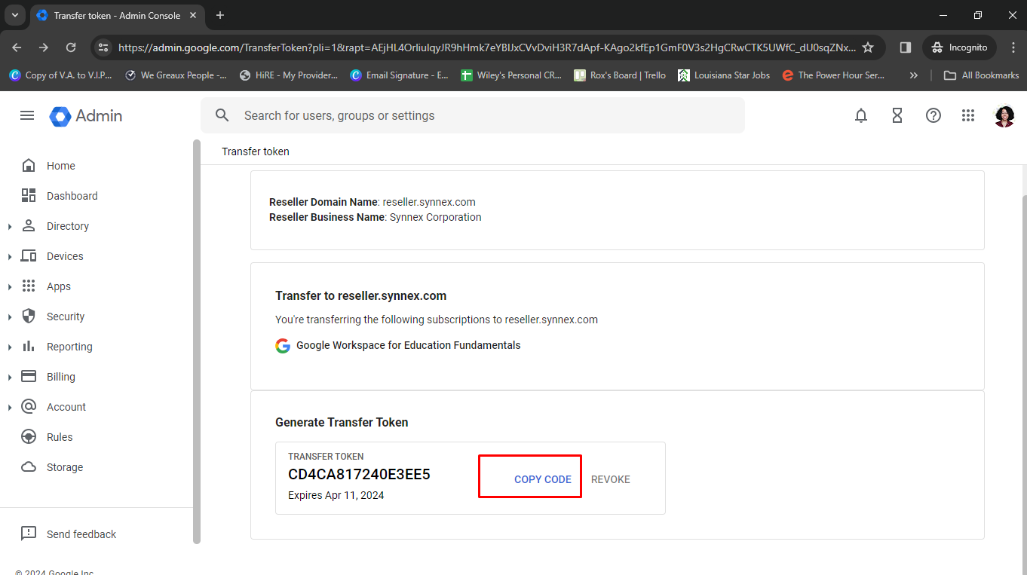Open the account profile avatar

click(x=1004, y=116)
